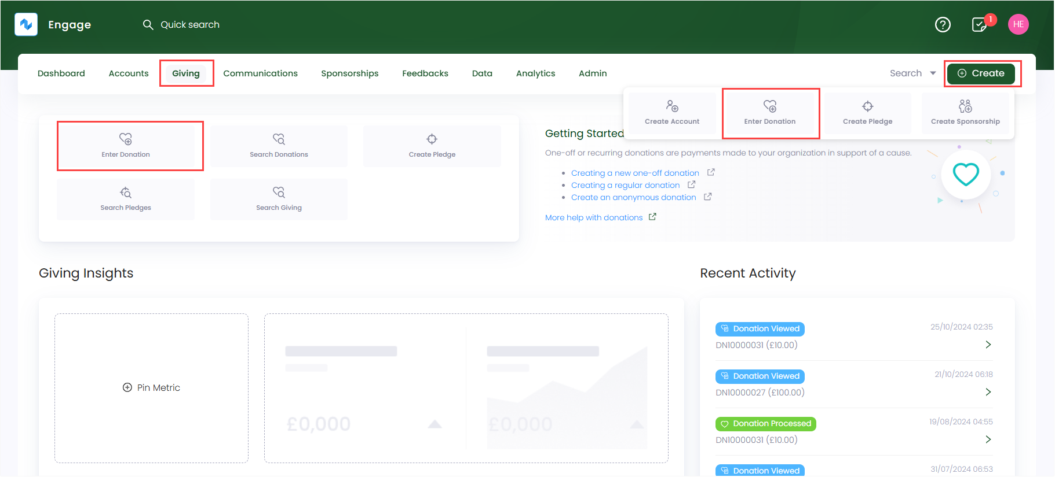Click the Engage app name

pos(70,24)
